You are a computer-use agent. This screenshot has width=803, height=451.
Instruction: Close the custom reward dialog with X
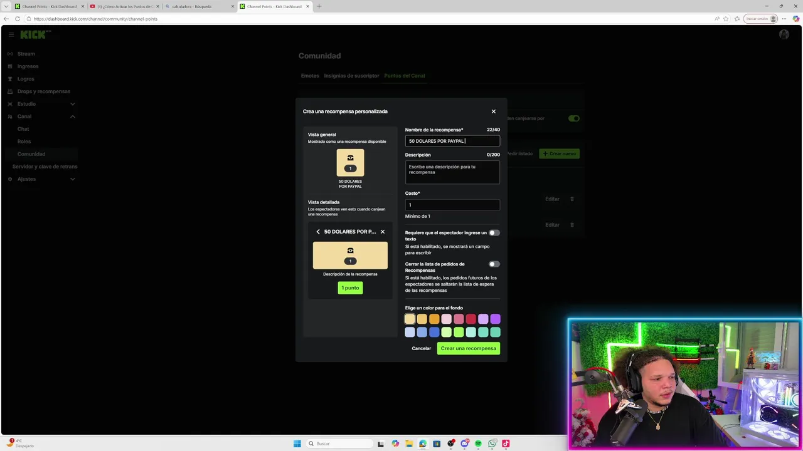(x=494, y=111)
